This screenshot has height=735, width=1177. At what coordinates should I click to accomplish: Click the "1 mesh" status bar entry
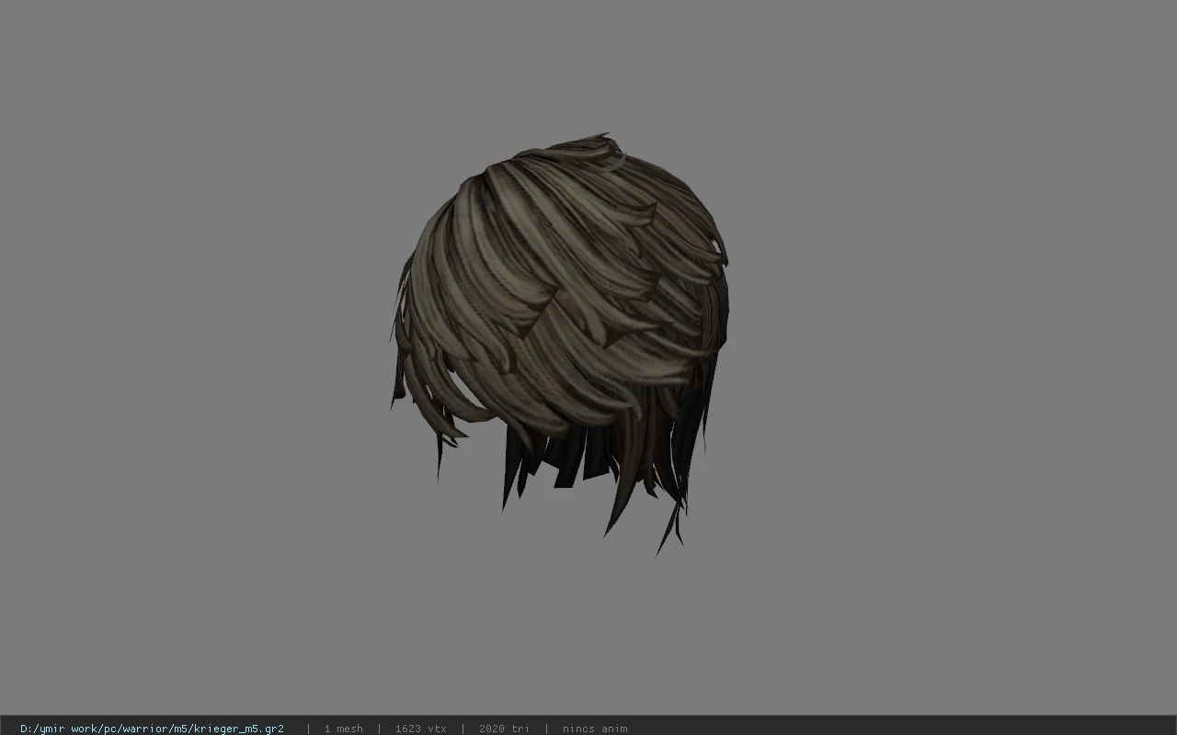tap(343, 729)
